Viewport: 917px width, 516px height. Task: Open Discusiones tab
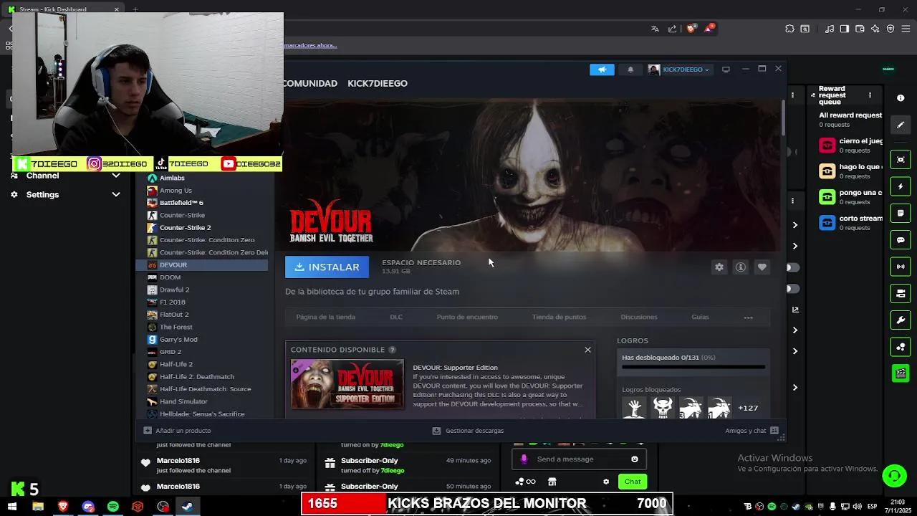coord(638,317)
